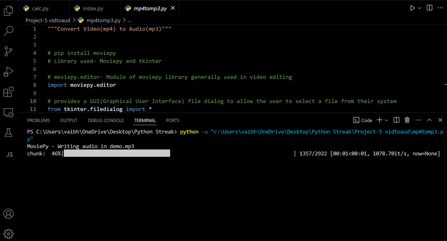This screenshot has height=241, width=447.
Task: Click Project-5 vidtoaud breadcrumb
Action: point(48,20)
